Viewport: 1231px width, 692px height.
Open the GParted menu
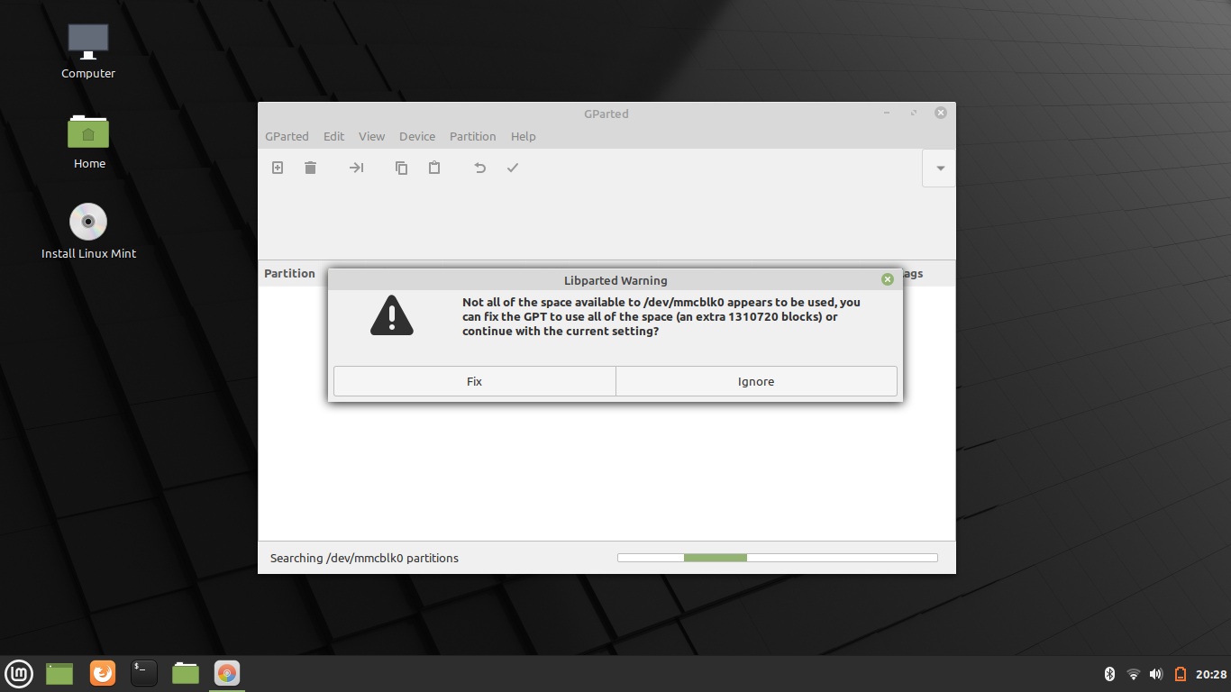tap(287, 136)
